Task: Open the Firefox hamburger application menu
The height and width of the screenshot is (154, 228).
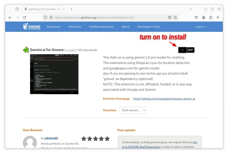Action: click(218, 18)
